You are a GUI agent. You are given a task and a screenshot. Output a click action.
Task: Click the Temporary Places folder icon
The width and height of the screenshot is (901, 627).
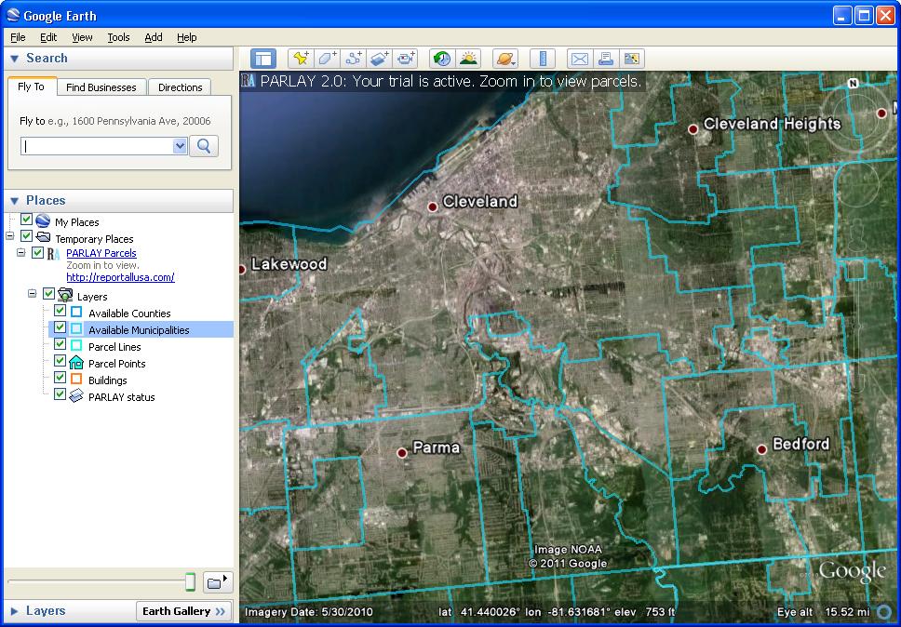[x=43, y=238]
